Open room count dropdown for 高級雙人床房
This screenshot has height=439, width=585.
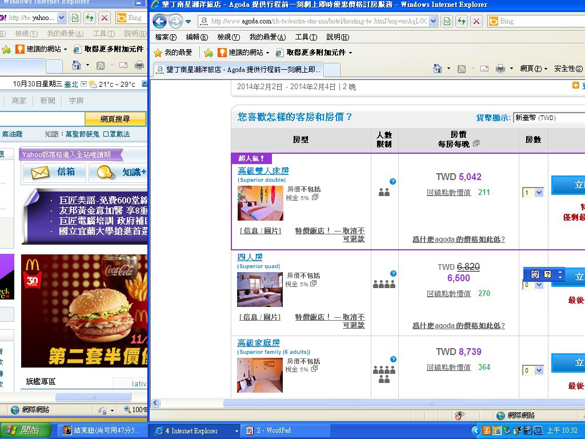click(x=539, y=193)
